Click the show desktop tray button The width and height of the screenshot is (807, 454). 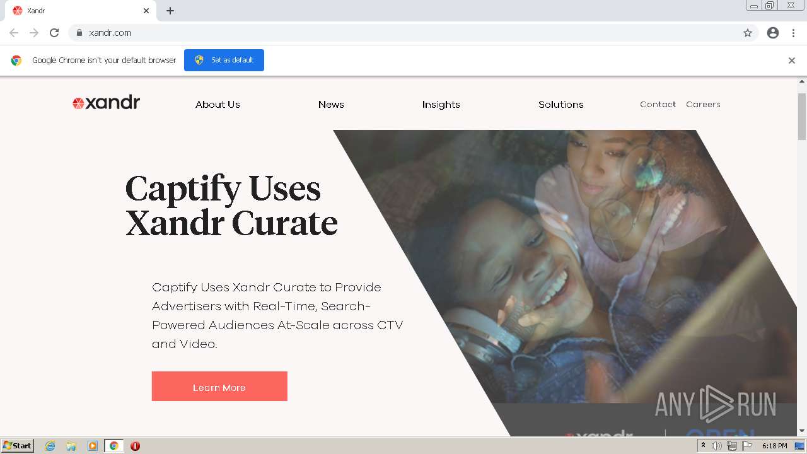pyautogui.click(x=799, y=446)
